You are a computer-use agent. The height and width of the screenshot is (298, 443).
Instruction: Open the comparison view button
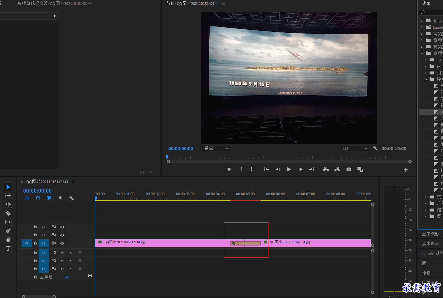360,169
